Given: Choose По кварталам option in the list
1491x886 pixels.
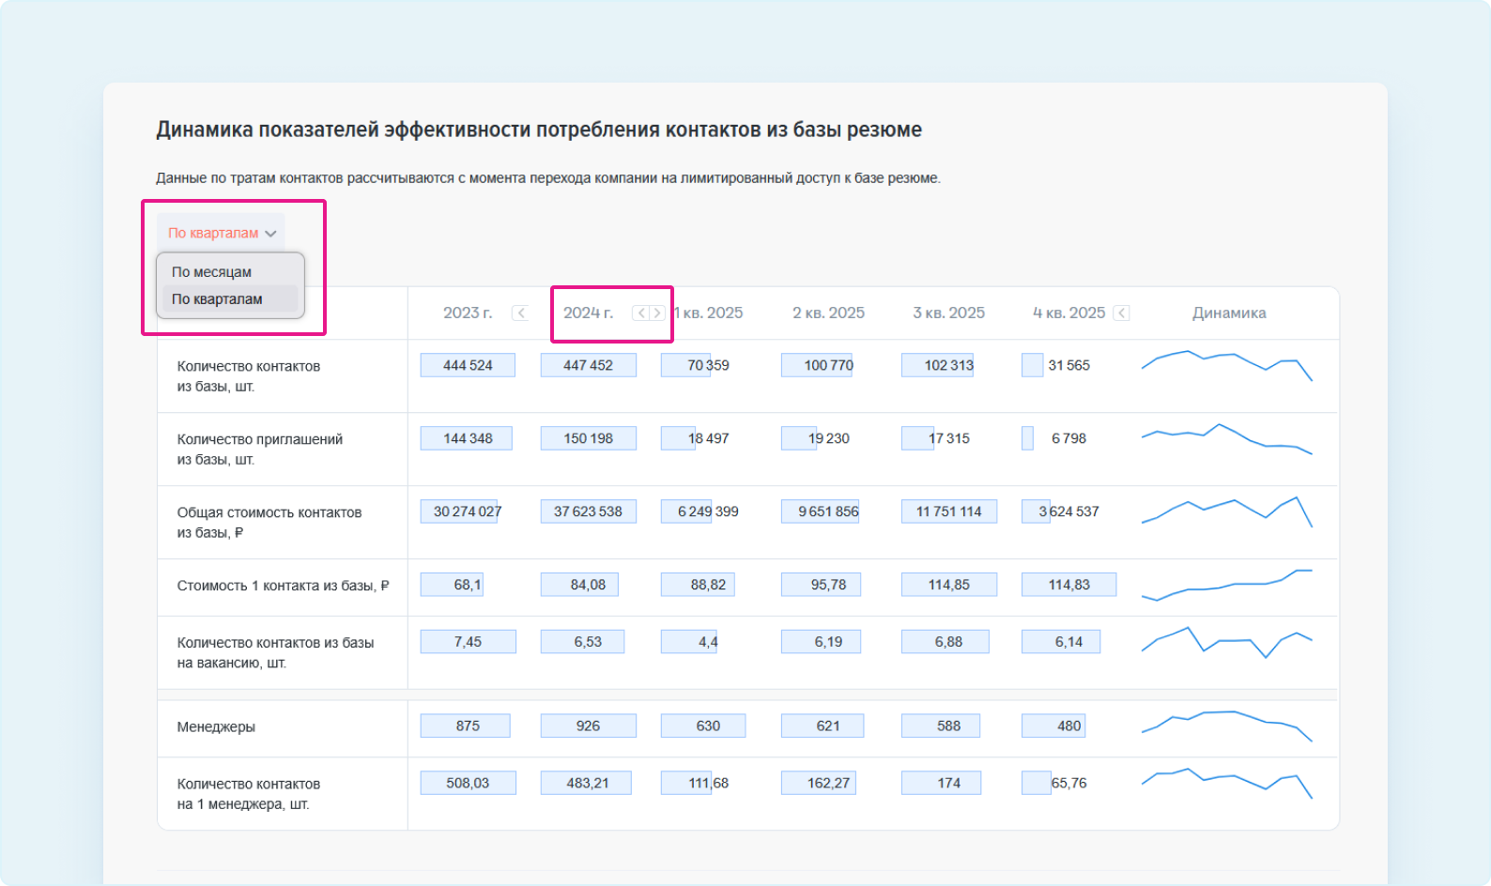Looking at the screenshot, I should [218, 299].
